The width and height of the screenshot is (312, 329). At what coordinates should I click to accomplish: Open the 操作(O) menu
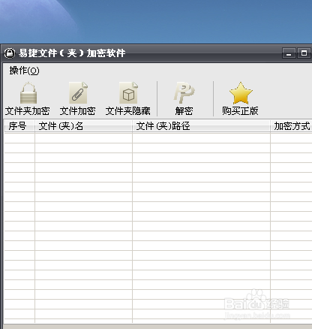coord(24,71)
